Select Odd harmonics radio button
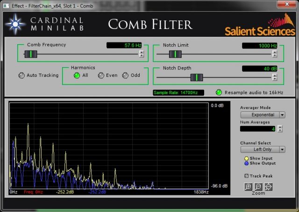The width and height of the screenshot is (299, 212). click(x=125, y=75)
